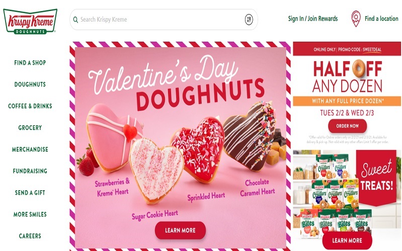Click the location pin icon
Viewport: 402px width, 251px height.
356,19
